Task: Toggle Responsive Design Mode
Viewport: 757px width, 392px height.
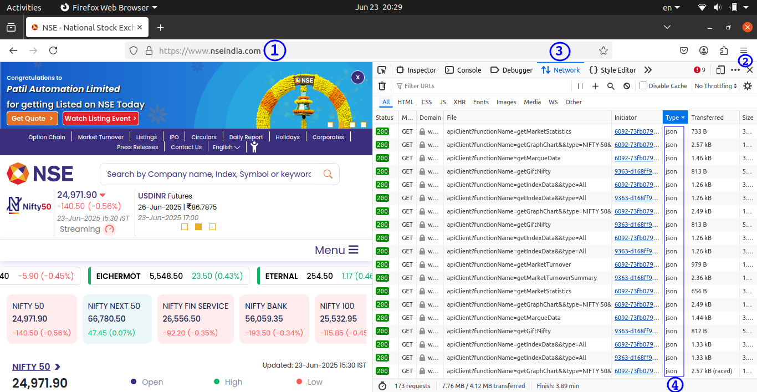Action: point(720,70)
